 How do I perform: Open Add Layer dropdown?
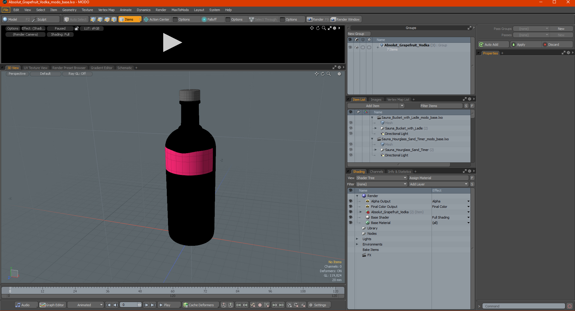(x=438, y=184)
